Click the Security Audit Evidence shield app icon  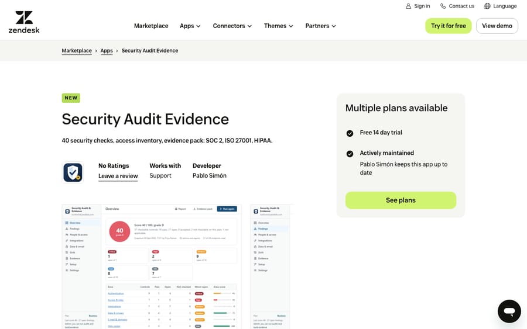73,172
